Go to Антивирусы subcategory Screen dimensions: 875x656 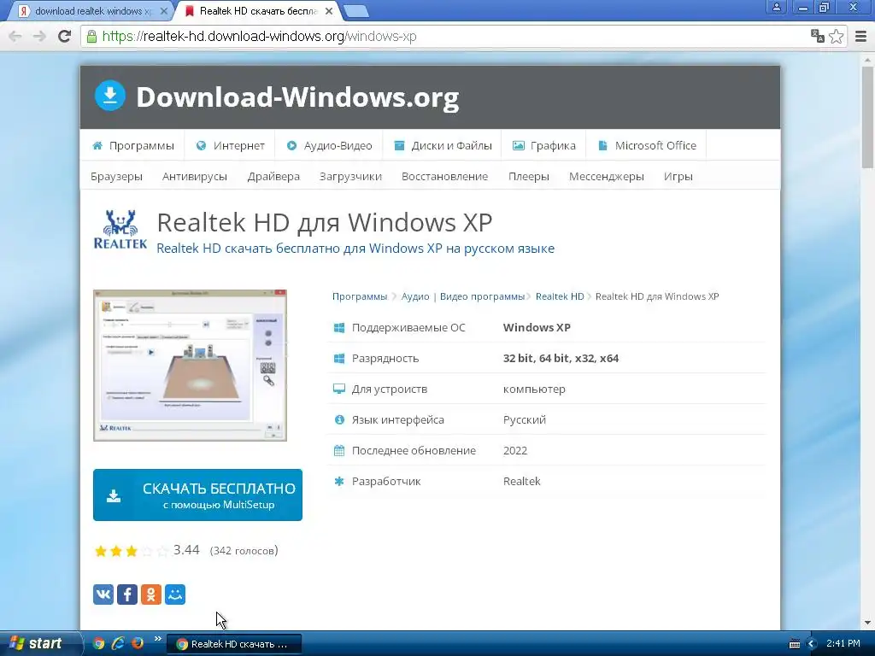pyautogui.click(x=195, y=176)
